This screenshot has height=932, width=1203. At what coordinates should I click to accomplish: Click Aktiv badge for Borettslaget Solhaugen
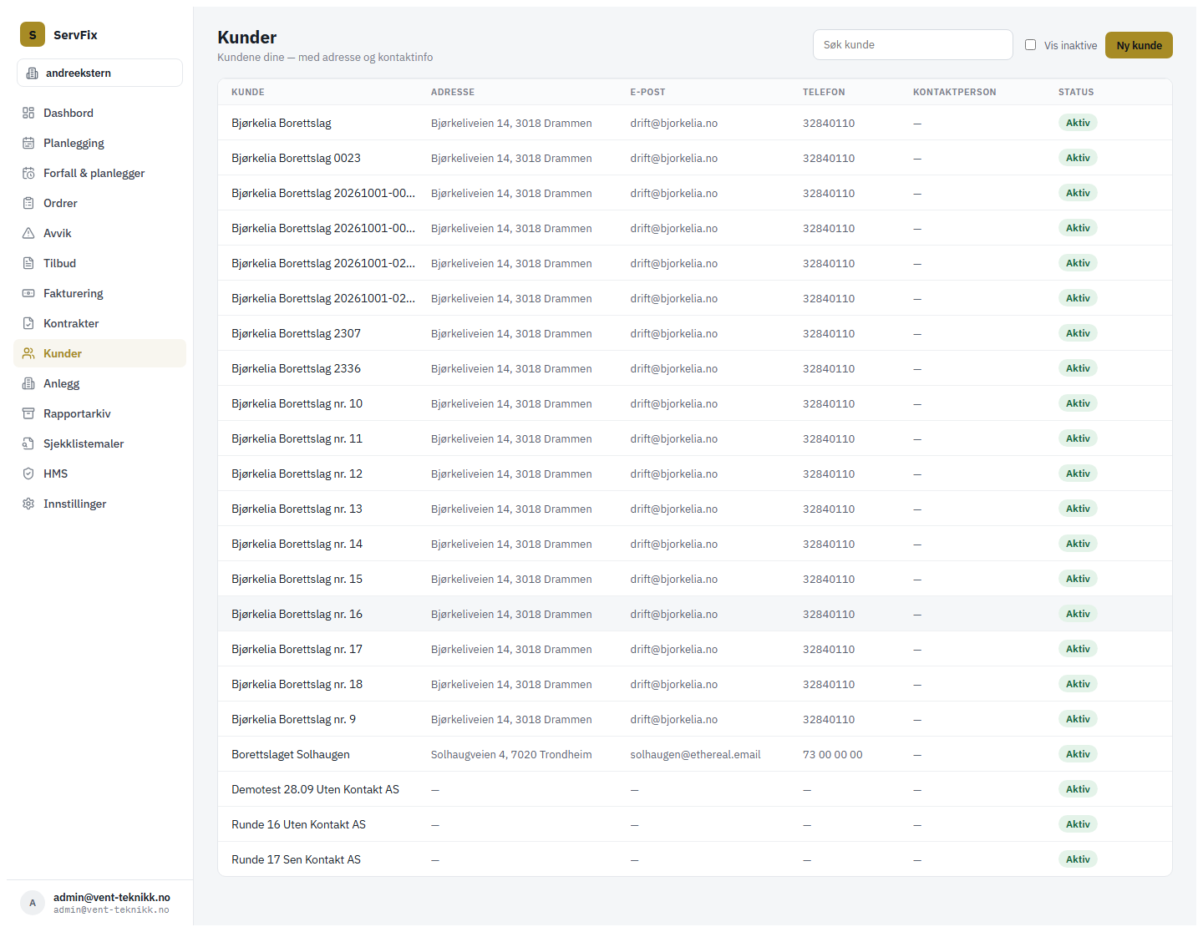[1078, 754]
